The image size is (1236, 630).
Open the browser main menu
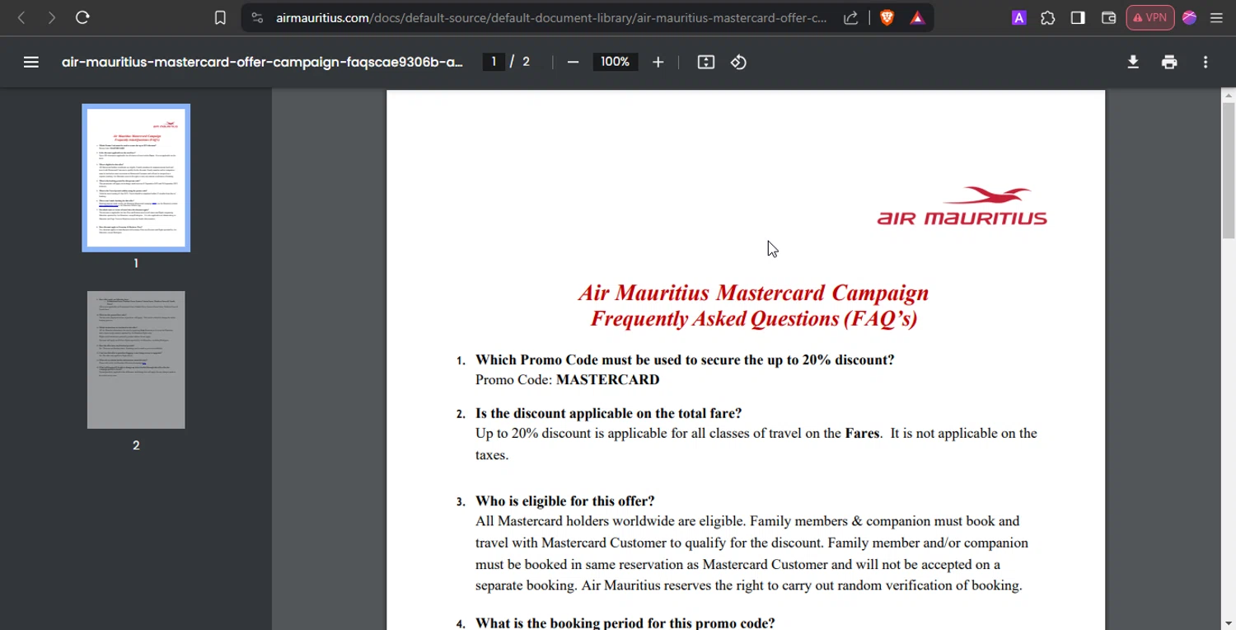click(1216, 17)
